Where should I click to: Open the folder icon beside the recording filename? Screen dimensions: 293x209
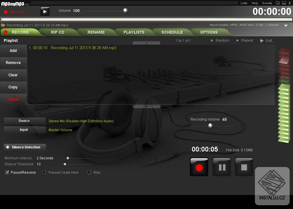pyautogui.click(x=3, y=25)
